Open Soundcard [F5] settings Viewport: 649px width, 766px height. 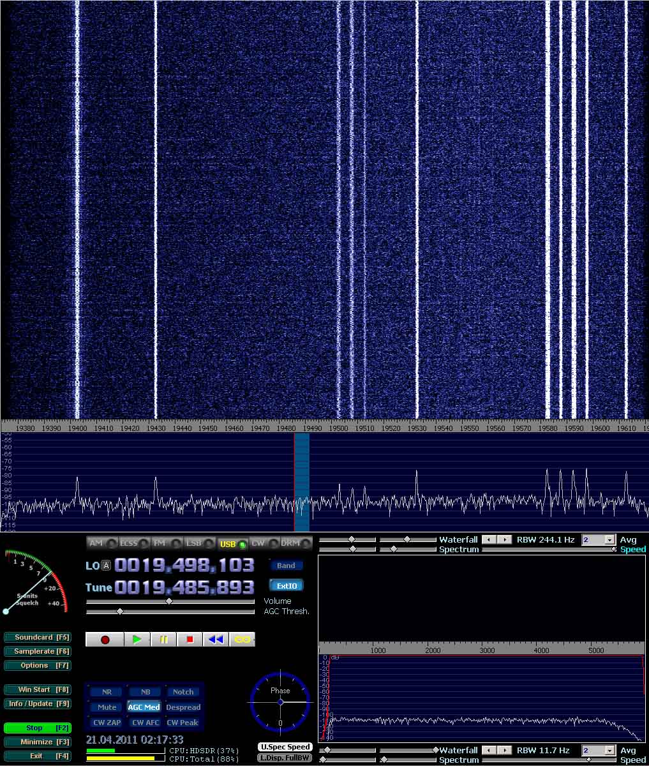[37, 637]
